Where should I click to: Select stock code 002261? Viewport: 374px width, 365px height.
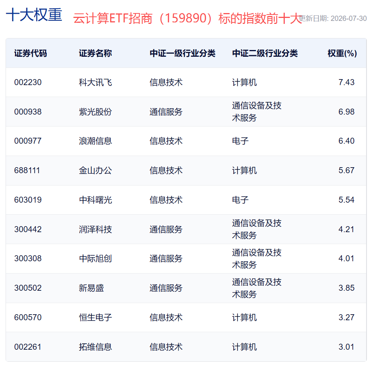point(28,347)
